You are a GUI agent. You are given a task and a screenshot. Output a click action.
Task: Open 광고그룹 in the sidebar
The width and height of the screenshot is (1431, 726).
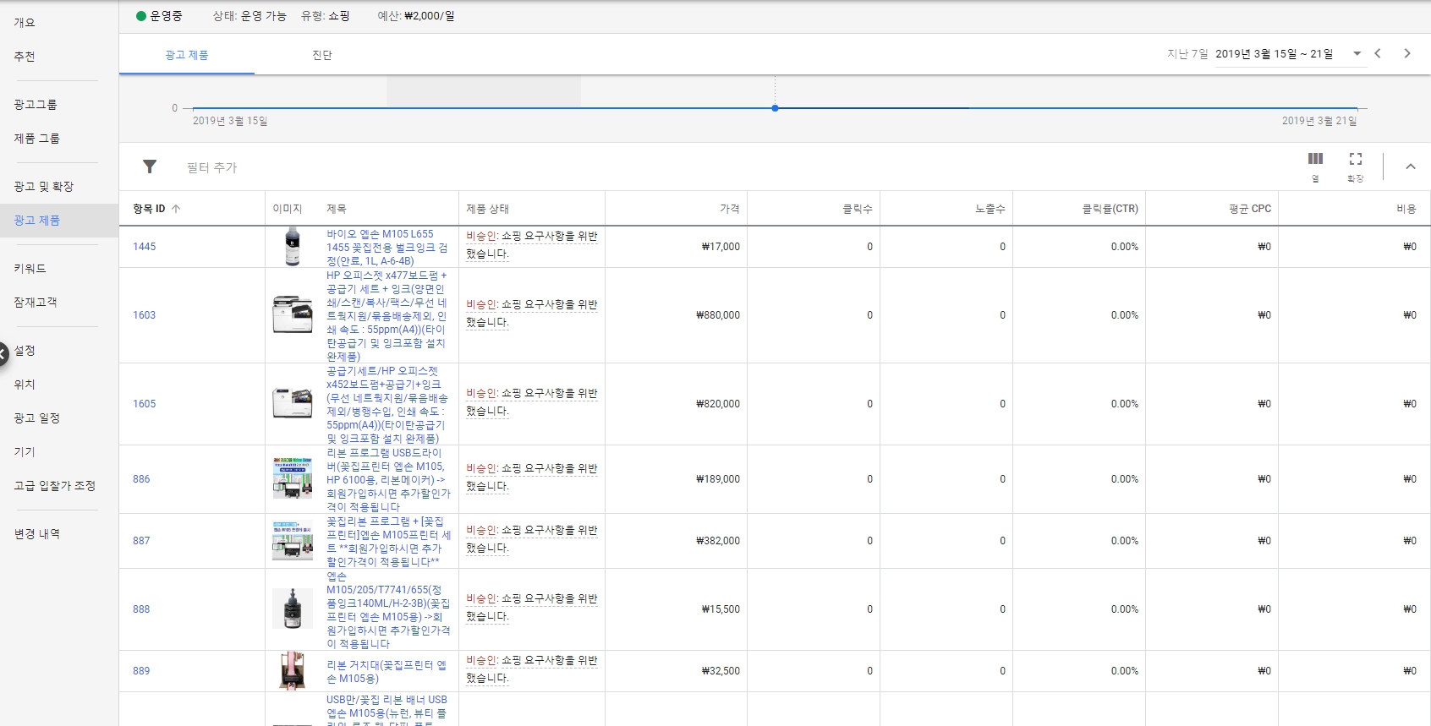[36, 105]
